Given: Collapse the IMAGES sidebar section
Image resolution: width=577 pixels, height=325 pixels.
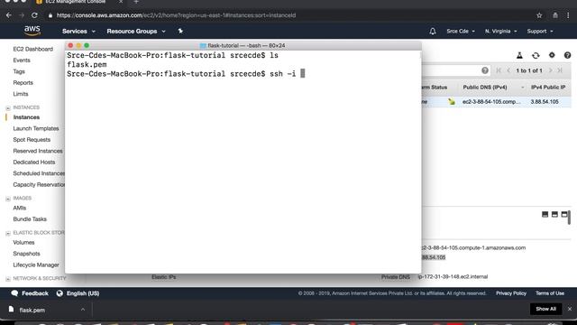Looking at the screenshot, I should 8,199.
